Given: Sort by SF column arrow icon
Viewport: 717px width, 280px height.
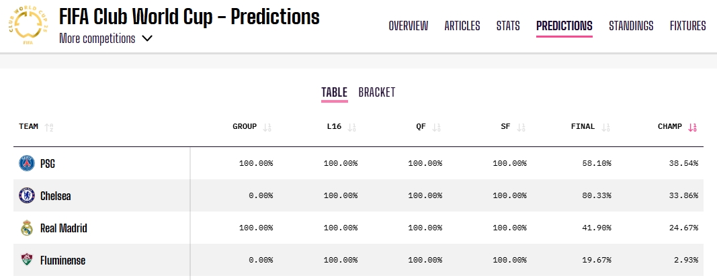Looking at the screenshot, I should 521,127.
